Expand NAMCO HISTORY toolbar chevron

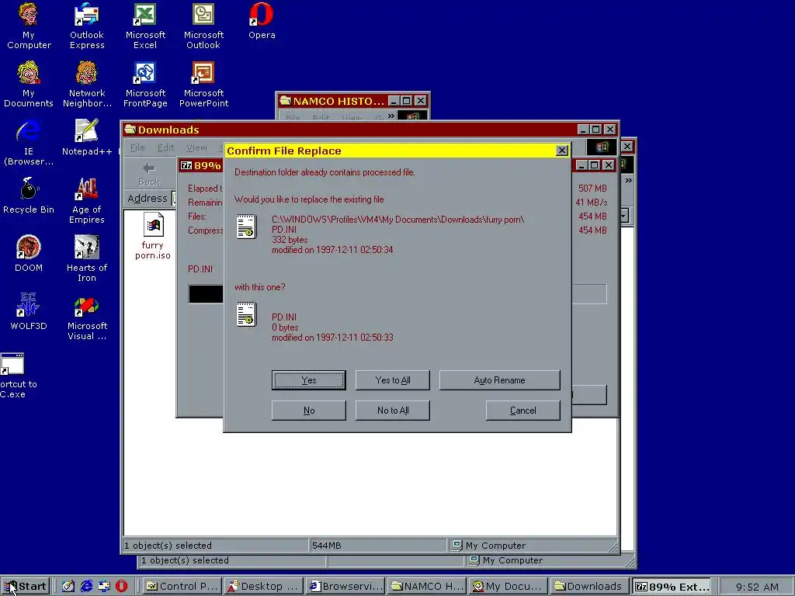click(391, 116)
